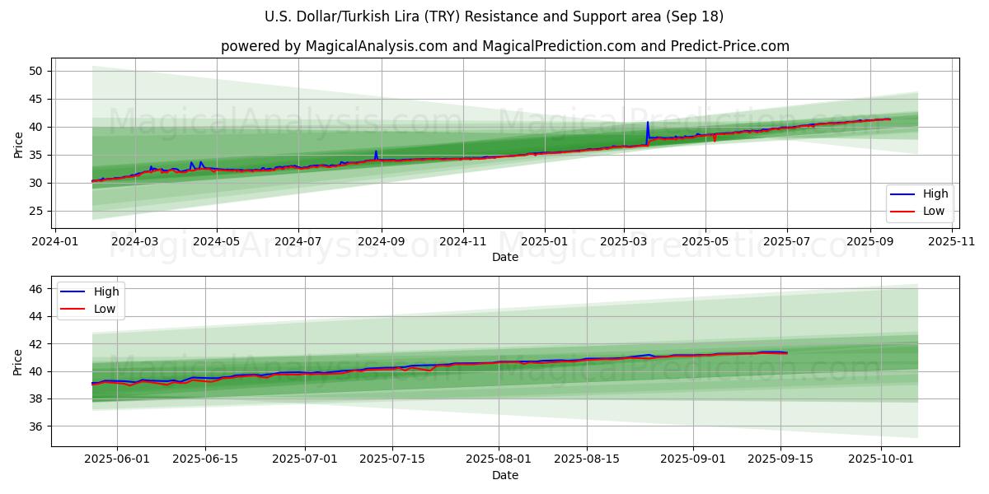The image size is (989, 494).
Task: Click the '42' price tick on bottom chart
Action: [36, 344]
